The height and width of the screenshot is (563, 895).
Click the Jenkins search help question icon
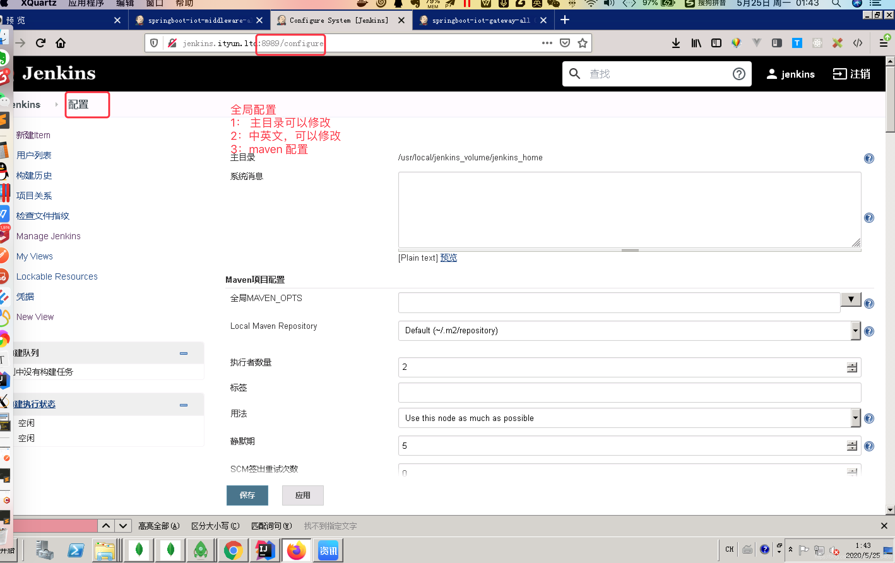click(738, 74)
